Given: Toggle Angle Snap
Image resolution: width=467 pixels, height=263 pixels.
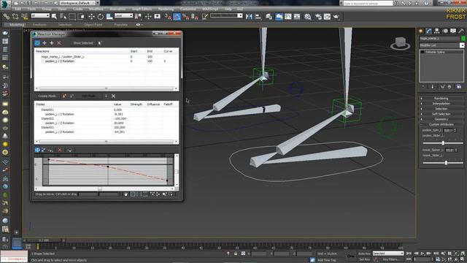Looking at the screenshot, I should coord(177,17).
